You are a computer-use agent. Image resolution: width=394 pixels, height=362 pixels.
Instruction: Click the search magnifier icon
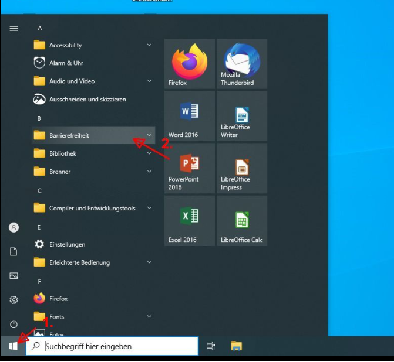[36, 346]
